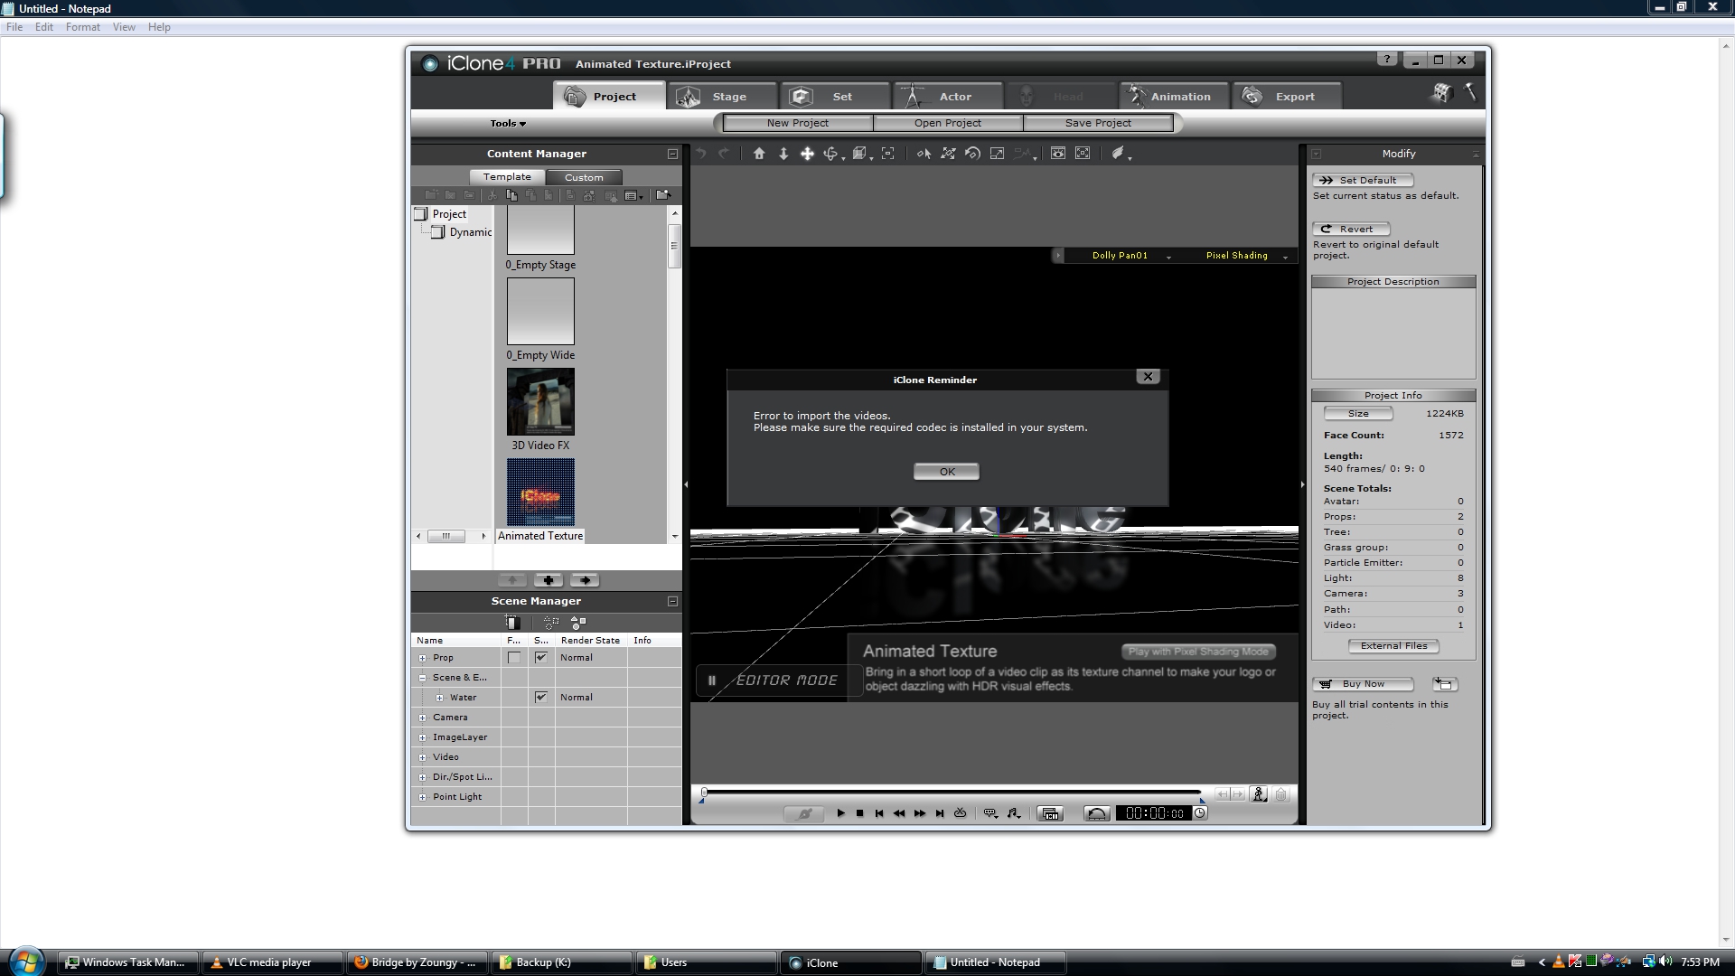1735x976 pixels.
Task: Click the Animated Texture project thumbnail
Action: click(x=540, y=493)
